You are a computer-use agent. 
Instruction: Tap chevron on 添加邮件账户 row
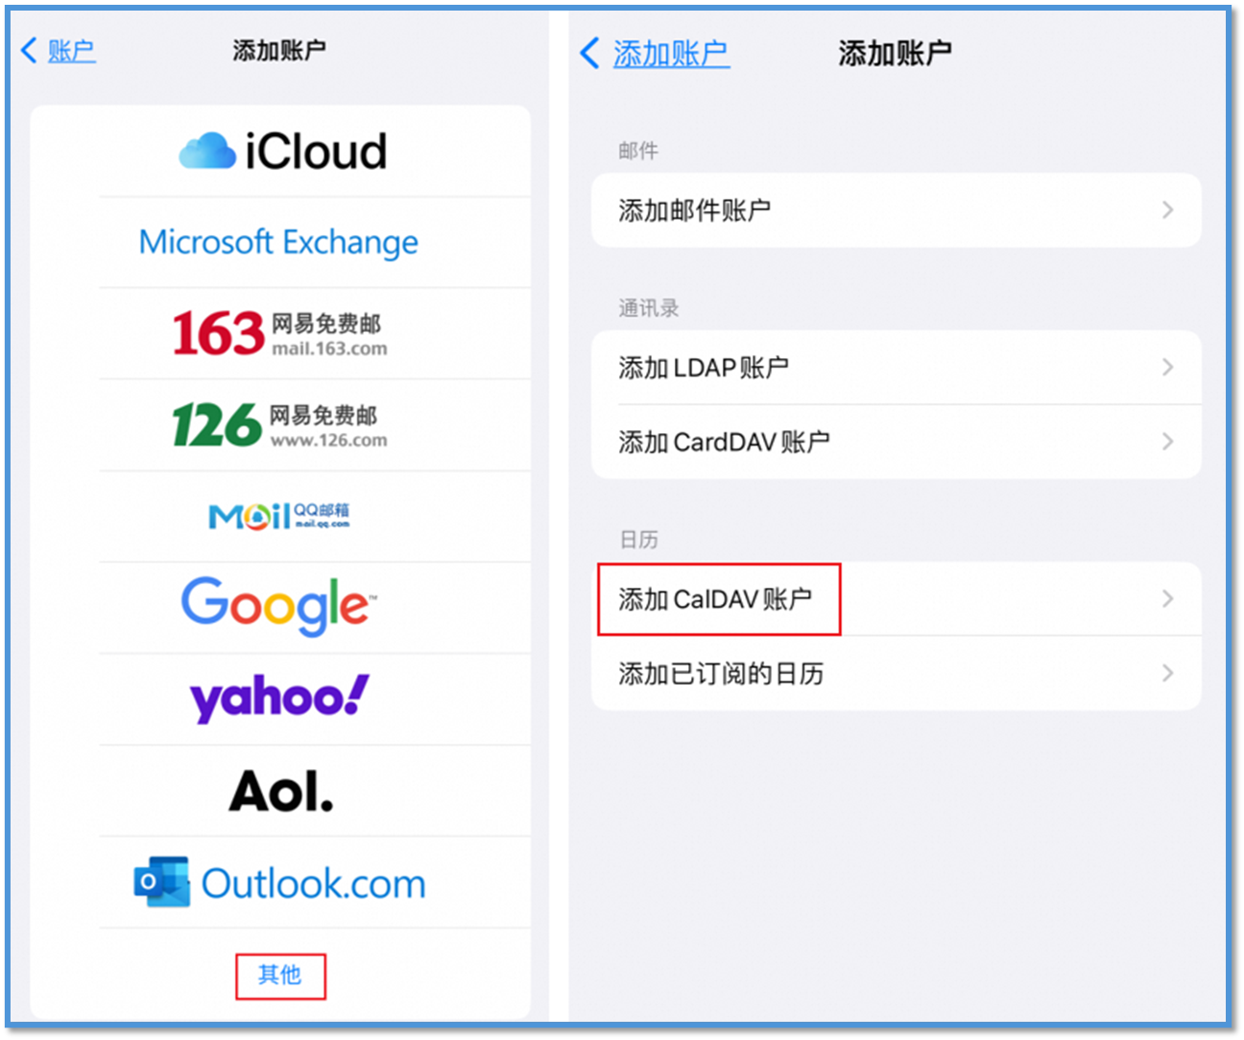(x=1167, y=210)
